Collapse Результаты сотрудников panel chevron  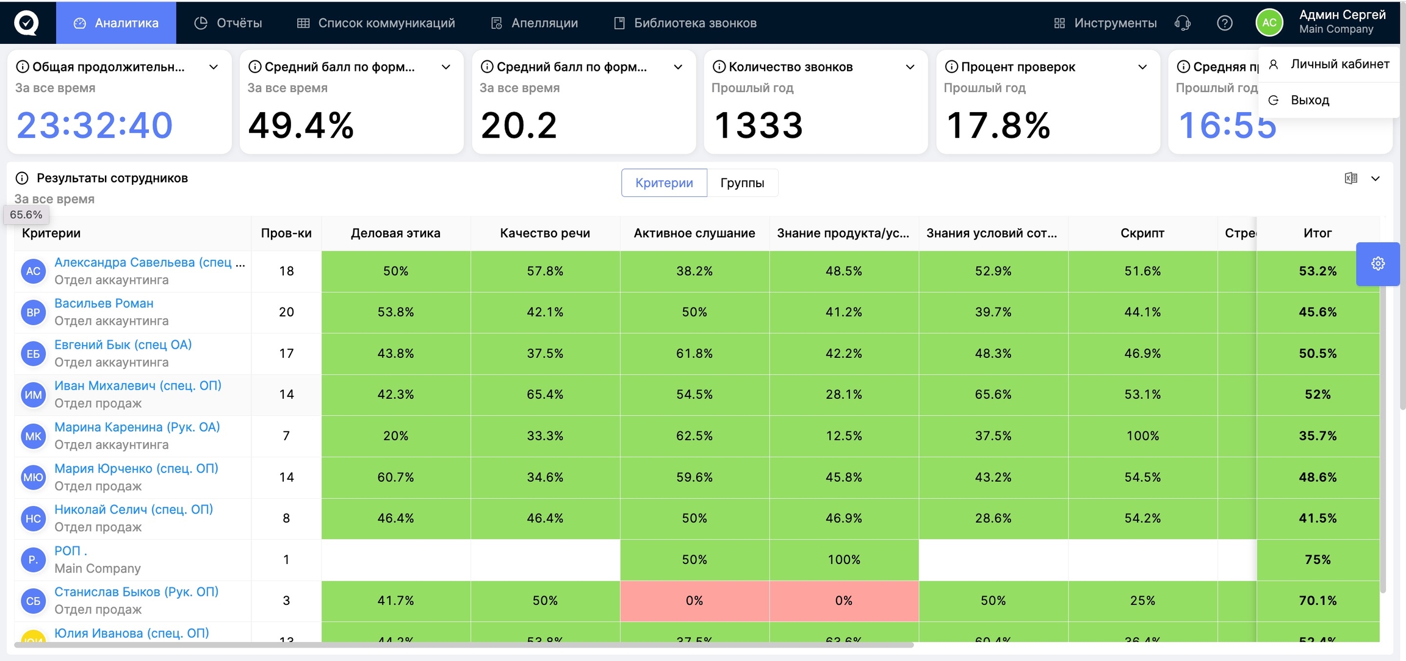point(1375,179)
